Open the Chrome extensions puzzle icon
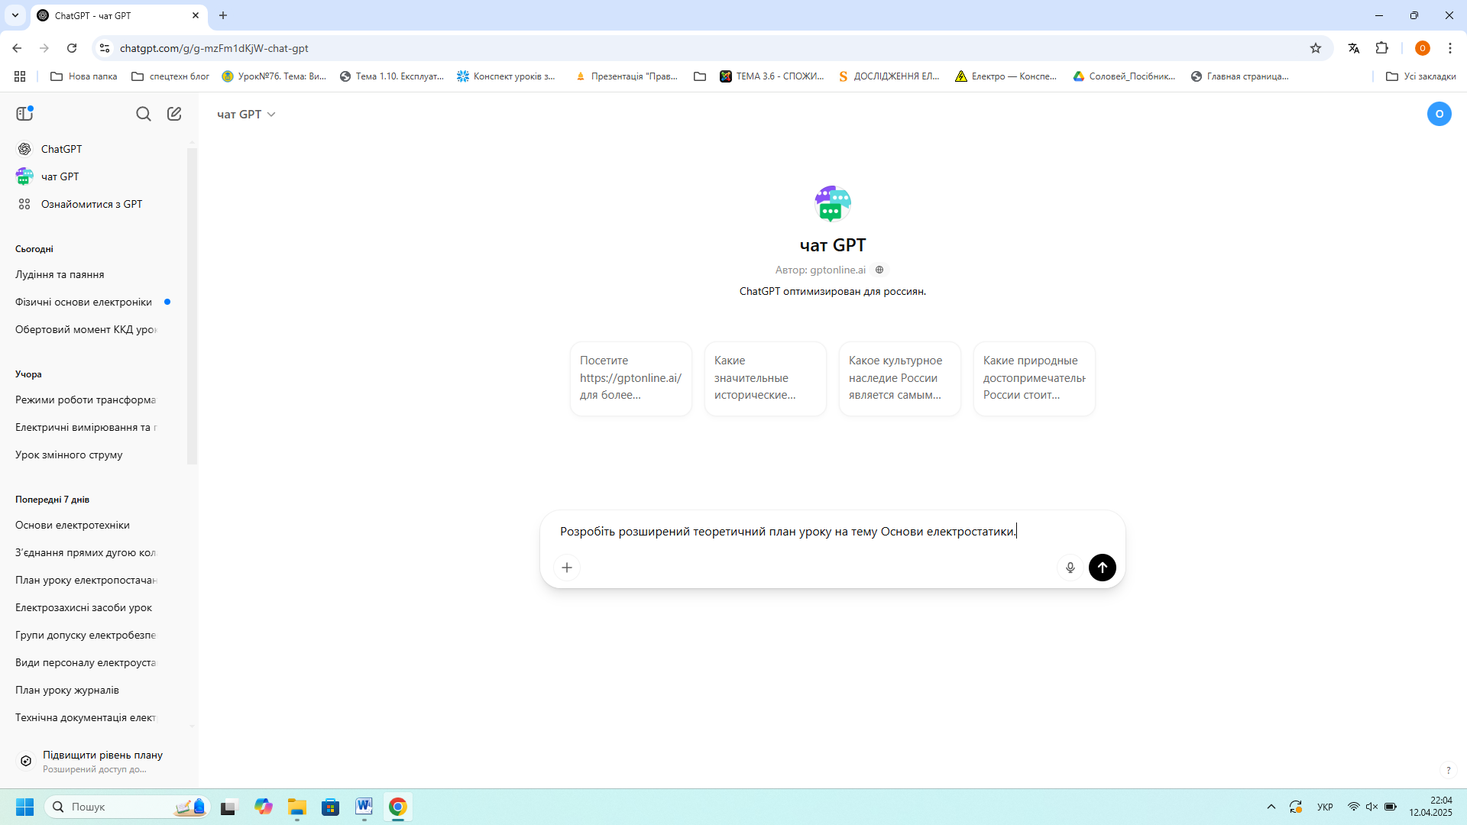Viewport: 1467px width, 825px height. (1382, 48)
